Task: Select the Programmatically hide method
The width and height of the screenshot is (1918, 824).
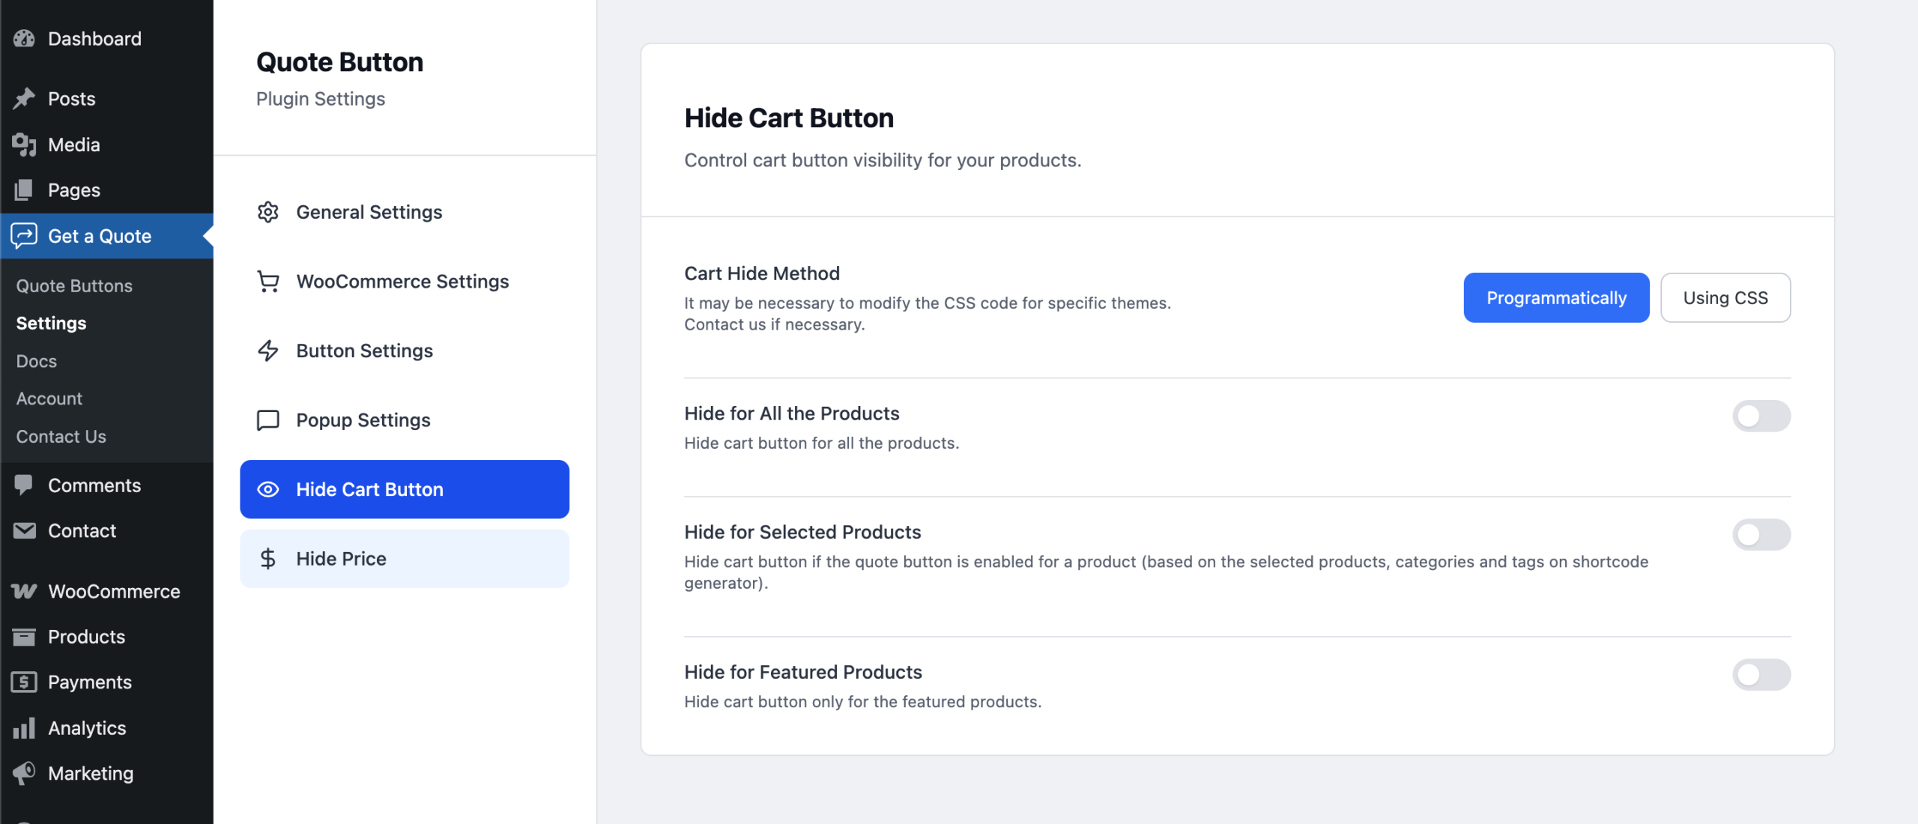Action: [x=1556, y=298]
